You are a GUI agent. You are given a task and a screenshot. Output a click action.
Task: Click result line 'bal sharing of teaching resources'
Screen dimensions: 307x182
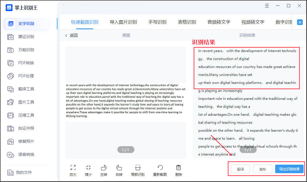coord(225,123)
